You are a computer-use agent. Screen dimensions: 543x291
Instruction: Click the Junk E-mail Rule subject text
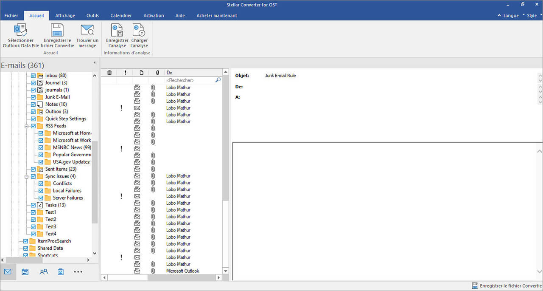pyautogui.click(x=280, y=76)
